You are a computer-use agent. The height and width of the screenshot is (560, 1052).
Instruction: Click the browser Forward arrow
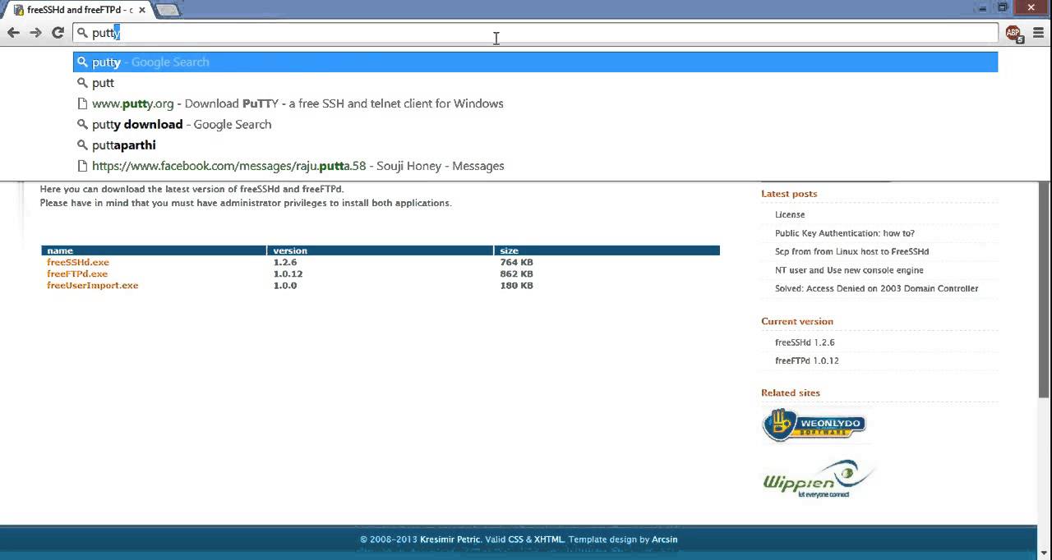pyautogui.click(x=35, y=33)
